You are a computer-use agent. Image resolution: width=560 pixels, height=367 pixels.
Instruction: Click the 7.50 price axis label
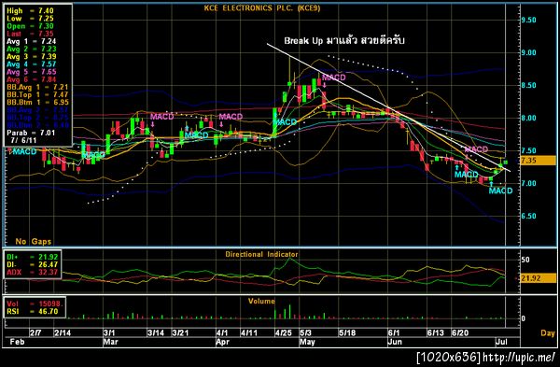point(528,150)
